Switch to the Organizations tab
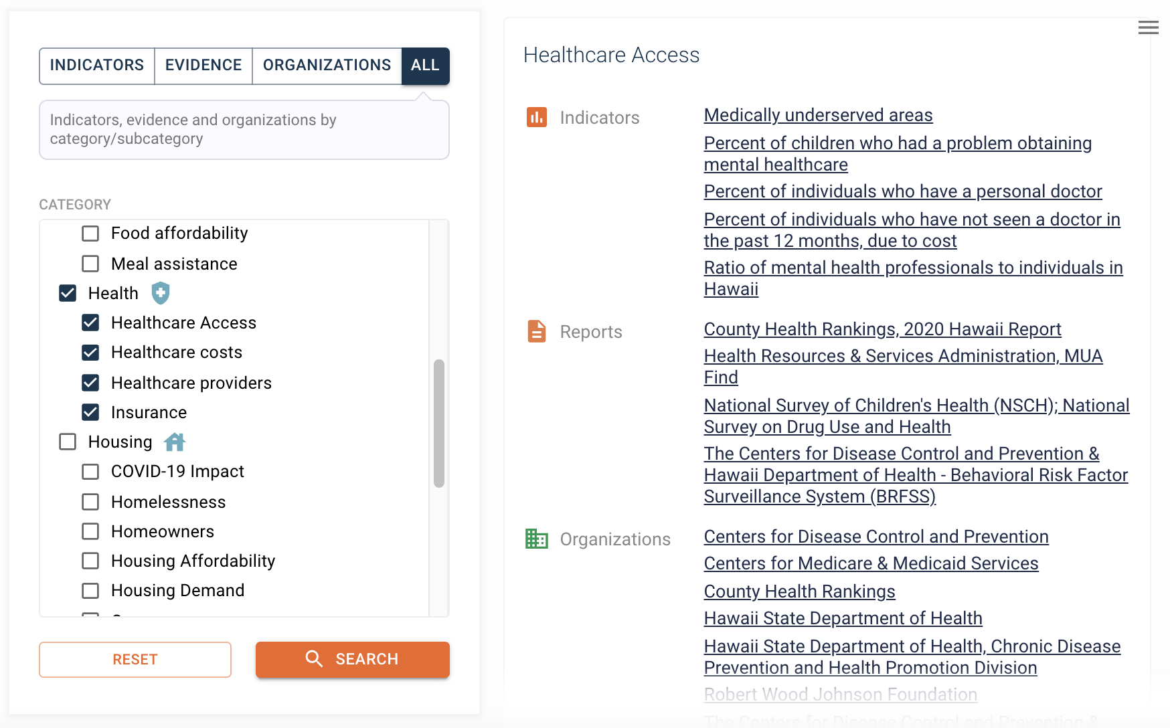The width and height of the screenshot is (1170, 728). [327, 66]
